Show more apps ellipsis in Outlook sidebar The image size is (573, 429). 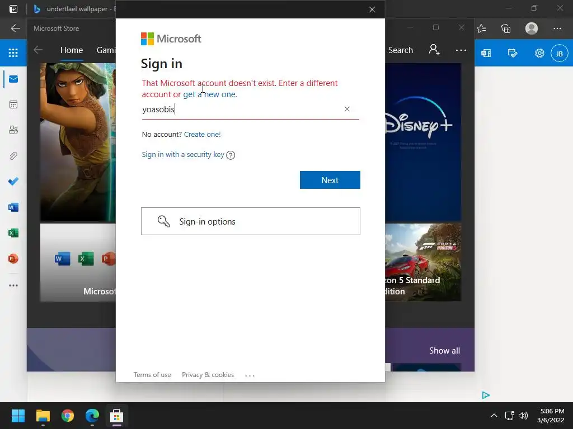coord(13,285)
